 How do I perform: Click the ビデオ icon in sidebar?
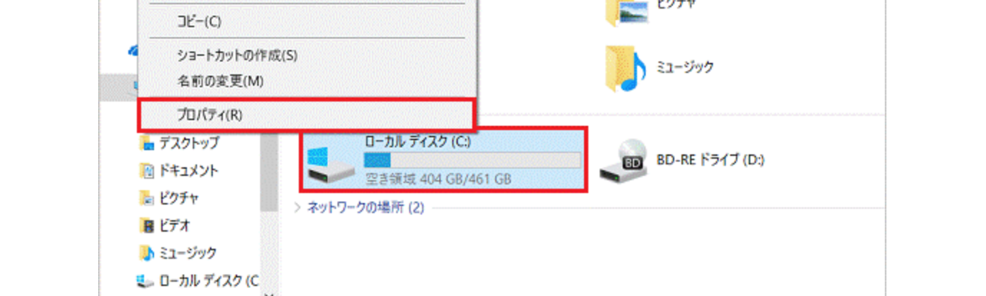click(147, 225)
